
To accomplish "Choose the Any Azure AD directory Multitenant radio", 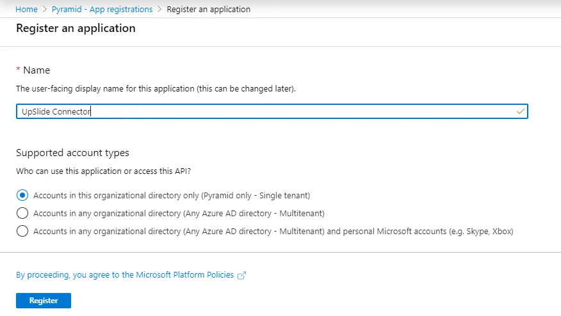I will (22, 213).
